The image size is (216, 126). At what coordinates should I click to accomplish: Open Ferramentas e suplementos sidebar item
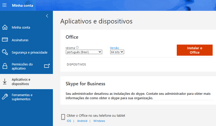[26, 97]
